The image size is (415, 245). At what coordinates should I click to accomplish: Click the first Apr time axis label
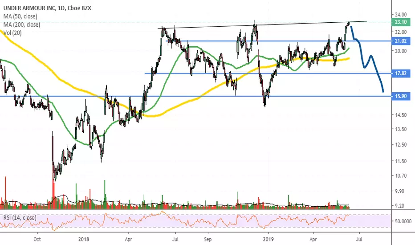coord(128,239)
